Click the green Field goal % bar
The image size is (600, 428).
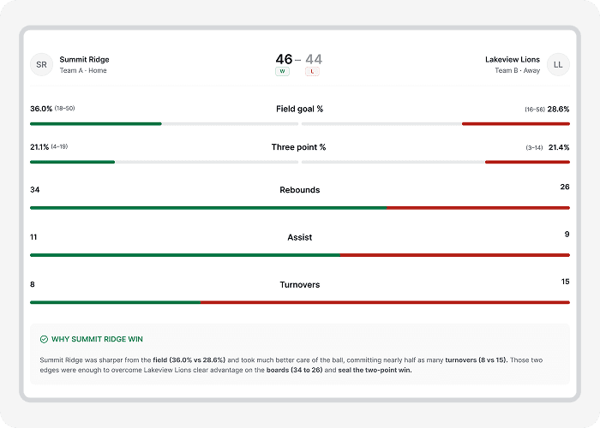(95, 124)
